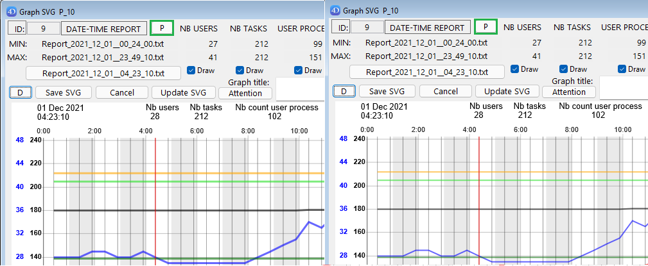Toggle Draw checkbox under NB USERS in right window
The width and height of the screenshot is (648, 266).
tap(515, 69)
